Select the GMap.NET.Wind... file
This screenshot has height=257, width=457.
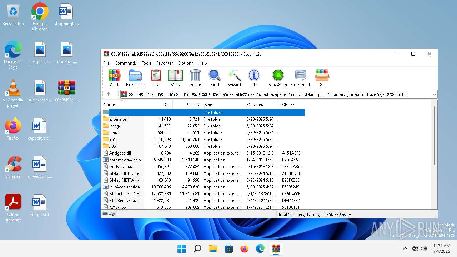click(203, 180)
